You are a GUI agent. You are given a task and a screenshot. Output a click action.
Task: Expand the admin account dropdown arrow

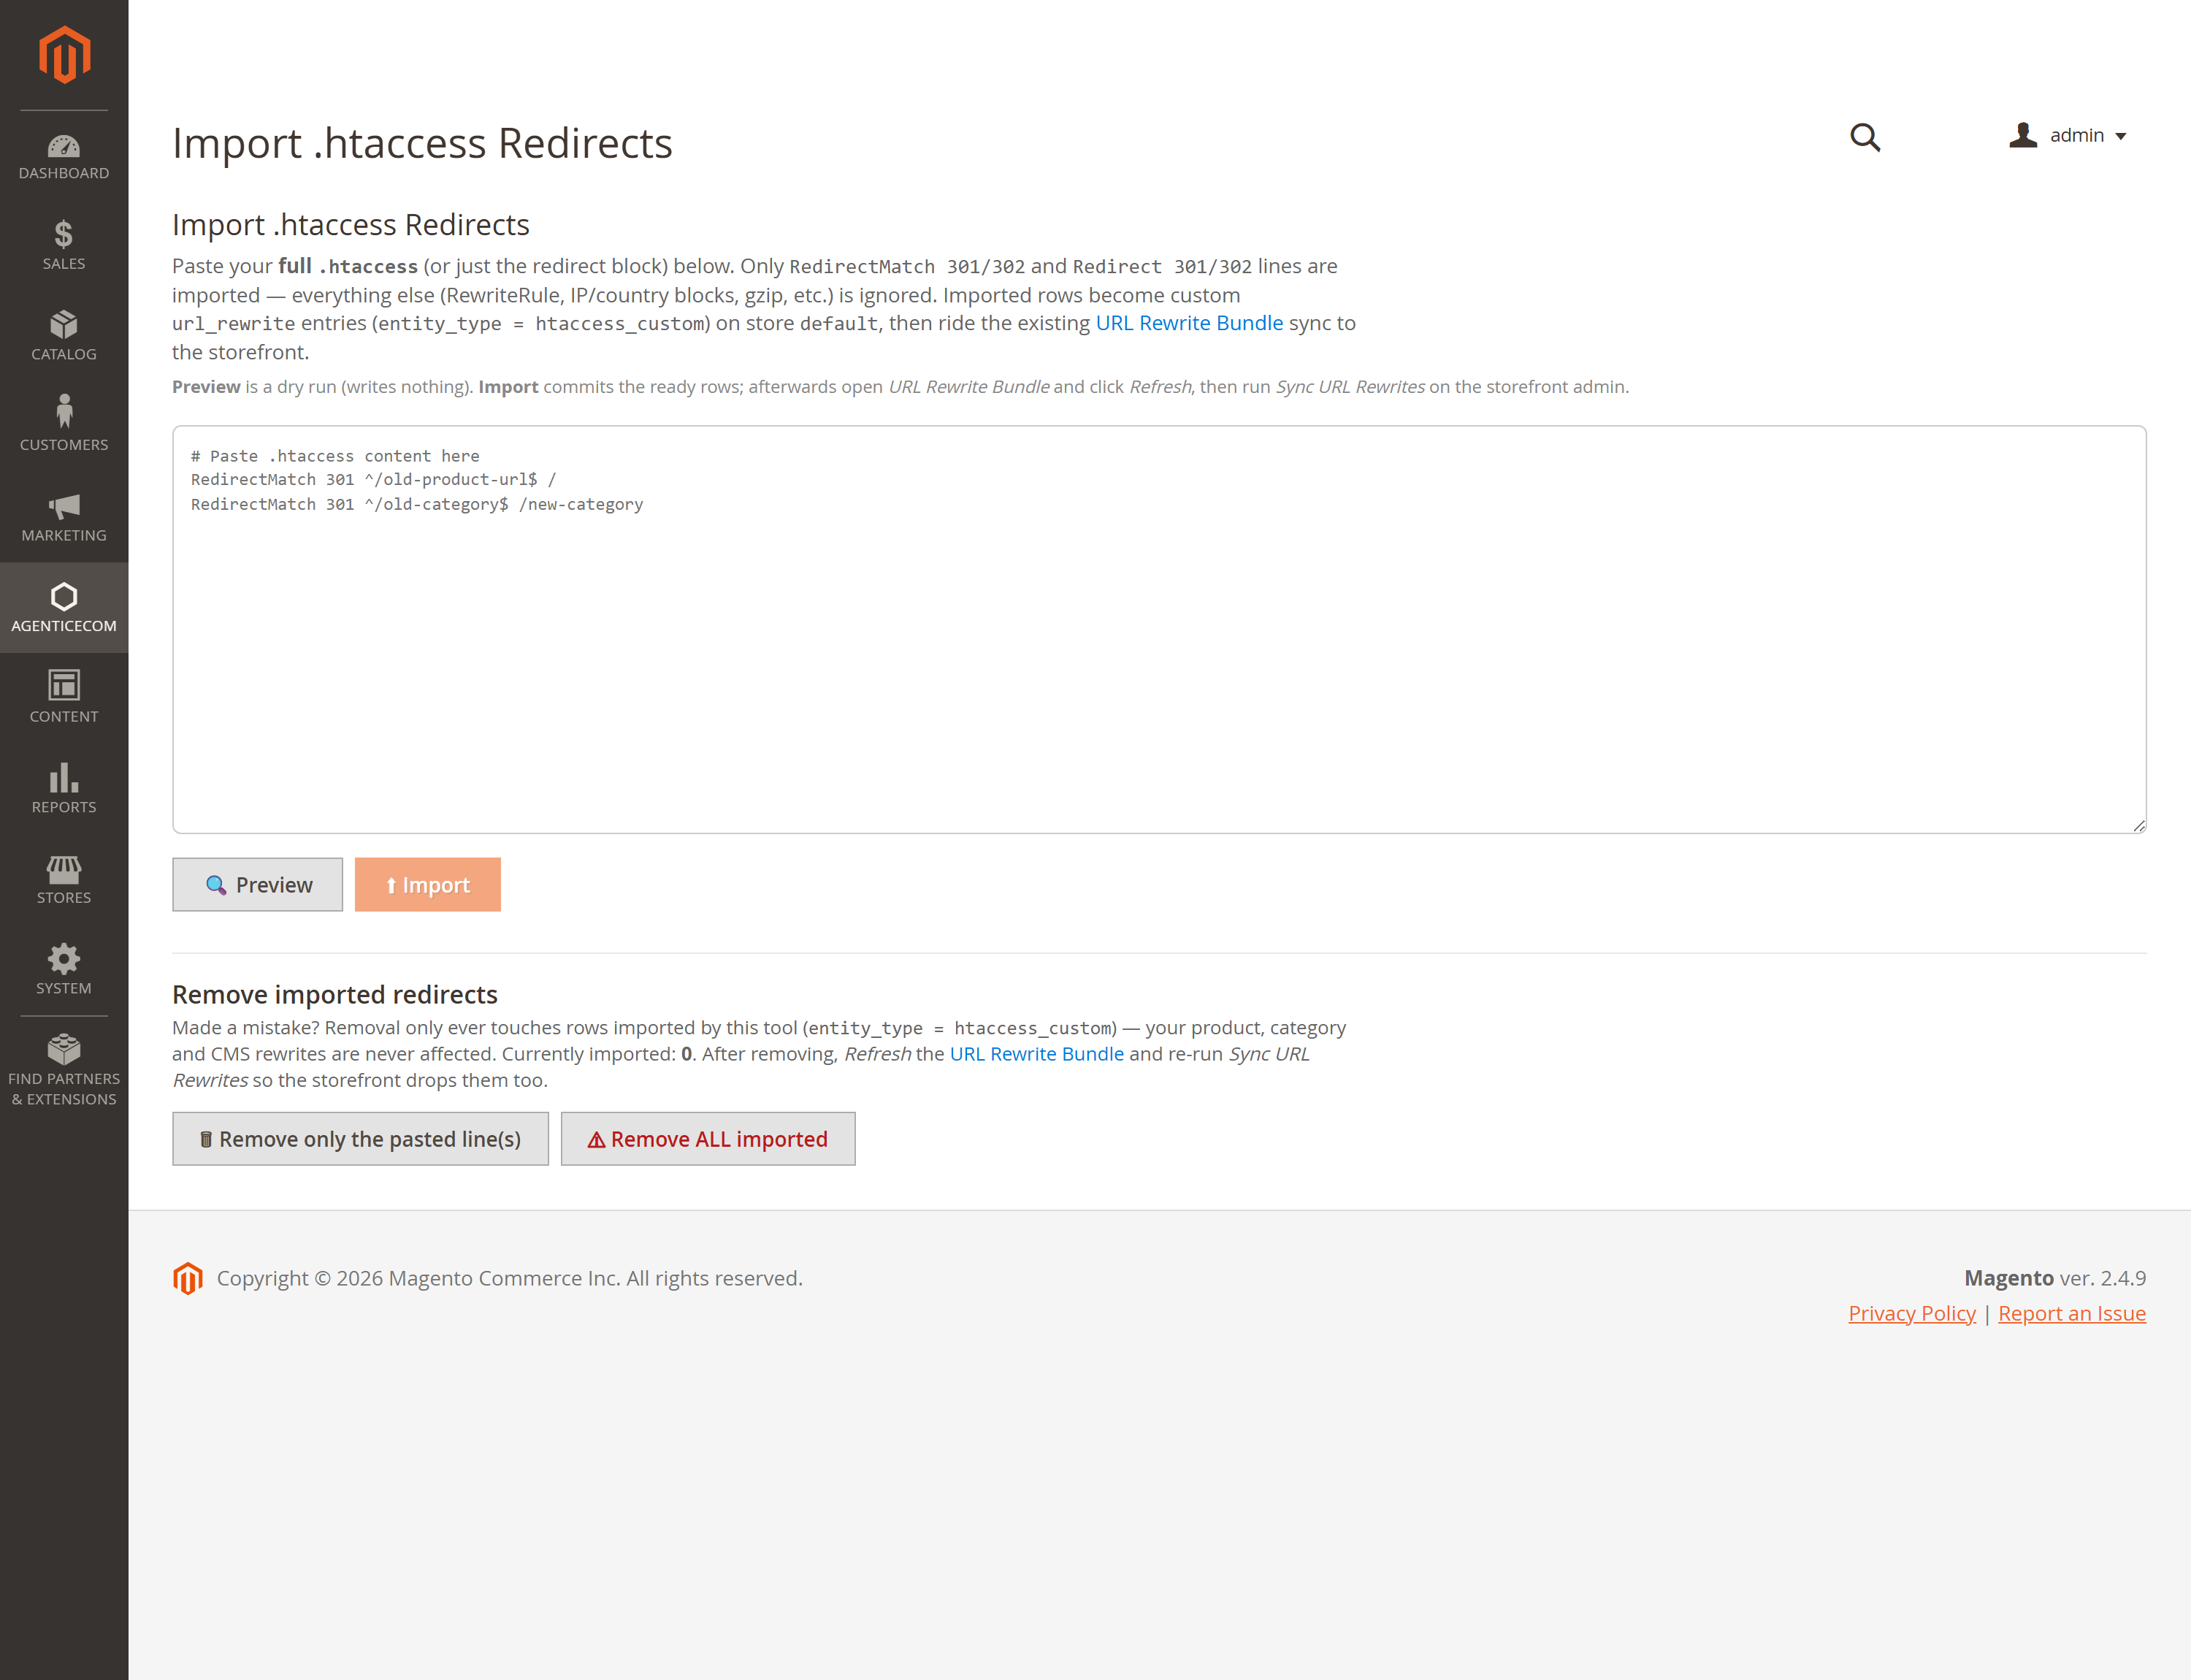click(x=2121, y=136)
